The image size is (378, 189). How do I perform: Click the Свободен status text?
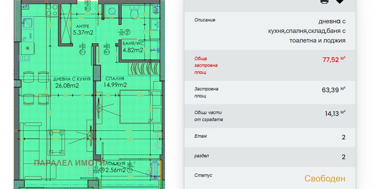[325, 178]
